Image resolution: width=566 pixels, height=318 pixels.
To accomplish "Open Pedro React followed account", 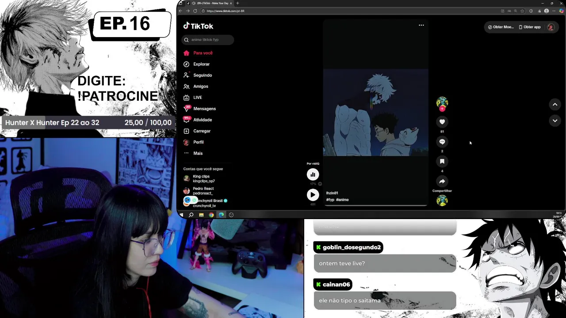I will click(199, 191).
